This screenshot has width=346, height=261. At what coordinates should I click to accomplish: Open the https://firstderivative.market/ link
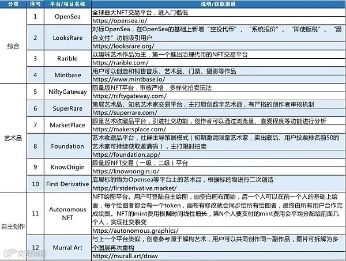[134, 188]
